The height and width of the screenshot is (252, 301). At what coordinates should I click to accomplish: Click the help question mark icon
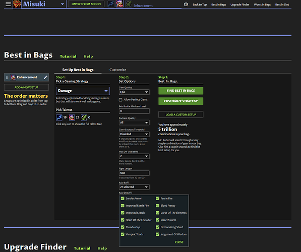(186, 5)
